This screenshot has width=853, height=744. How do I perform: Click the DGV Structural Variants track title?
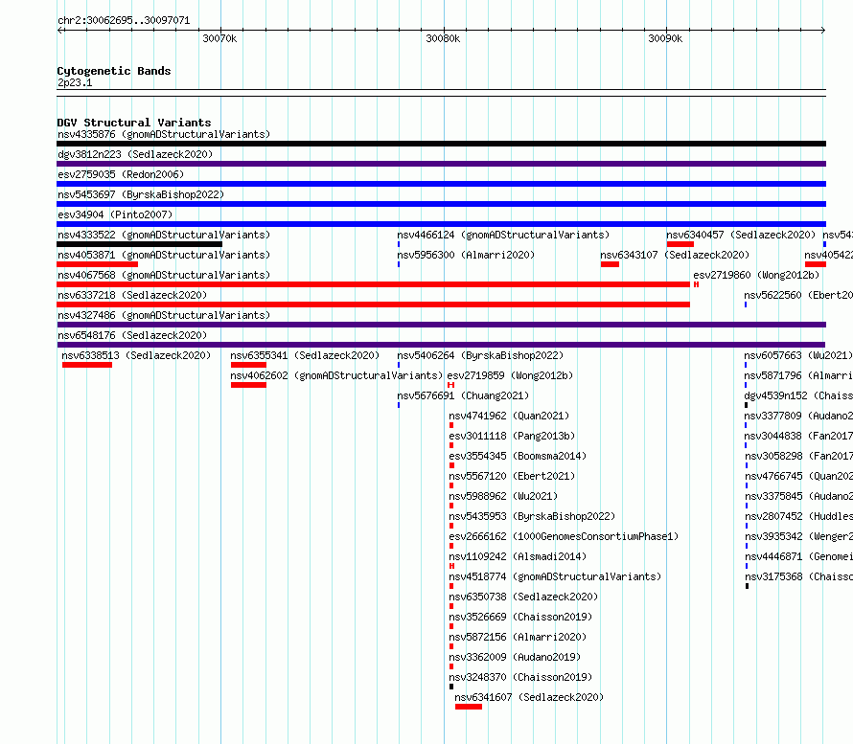point(134,123)
